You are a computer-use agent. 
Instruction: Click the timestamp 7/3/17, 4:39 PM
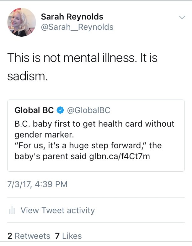tap(37, 184)
